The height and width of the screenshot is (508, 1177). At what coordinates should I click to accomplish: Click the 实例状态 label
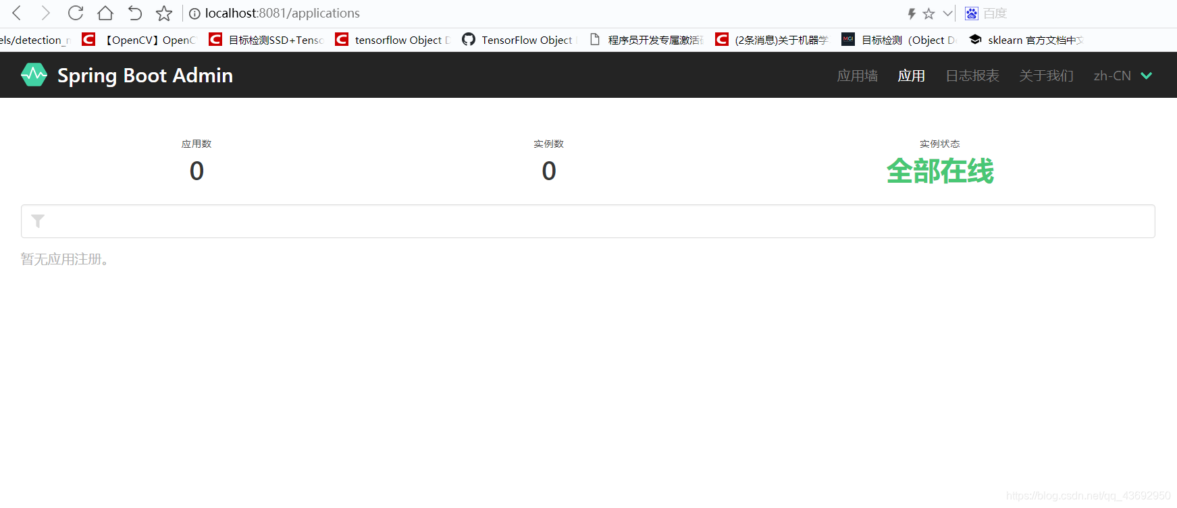pyautogui.click(x=940, y=144)
